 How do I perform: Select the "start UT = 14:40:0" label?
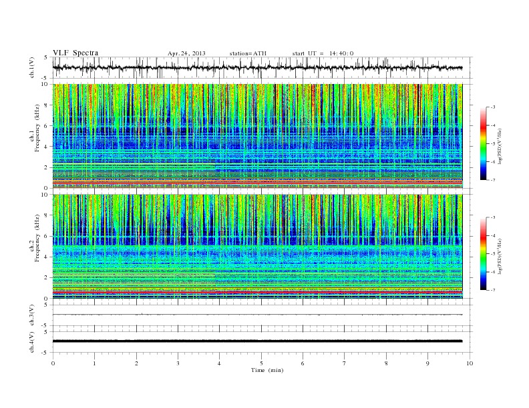pyautogui.click(x=323, y=53)
